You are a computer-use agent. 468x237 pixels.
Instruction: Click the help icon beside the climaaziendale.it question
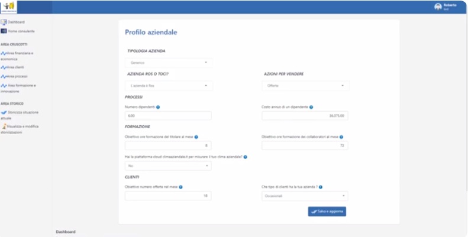click(x=245, y=157)
